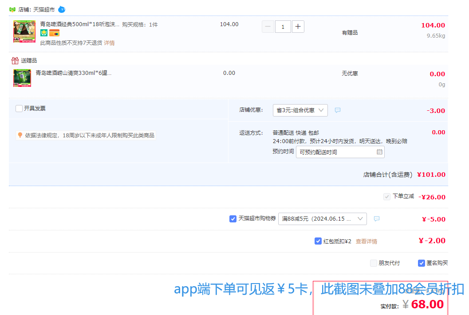
Task: Click the 9.65kg weight value
Action: [436, 36]
